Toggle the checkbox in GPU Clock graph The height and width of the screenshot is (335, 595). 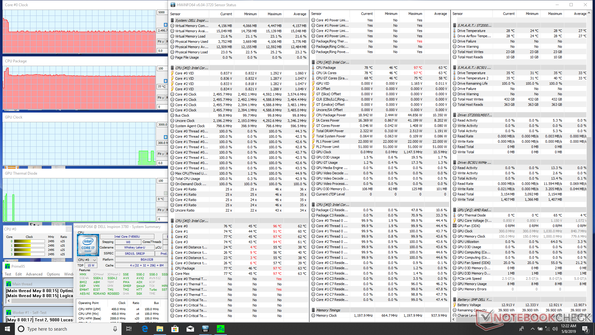coord(165,137)
